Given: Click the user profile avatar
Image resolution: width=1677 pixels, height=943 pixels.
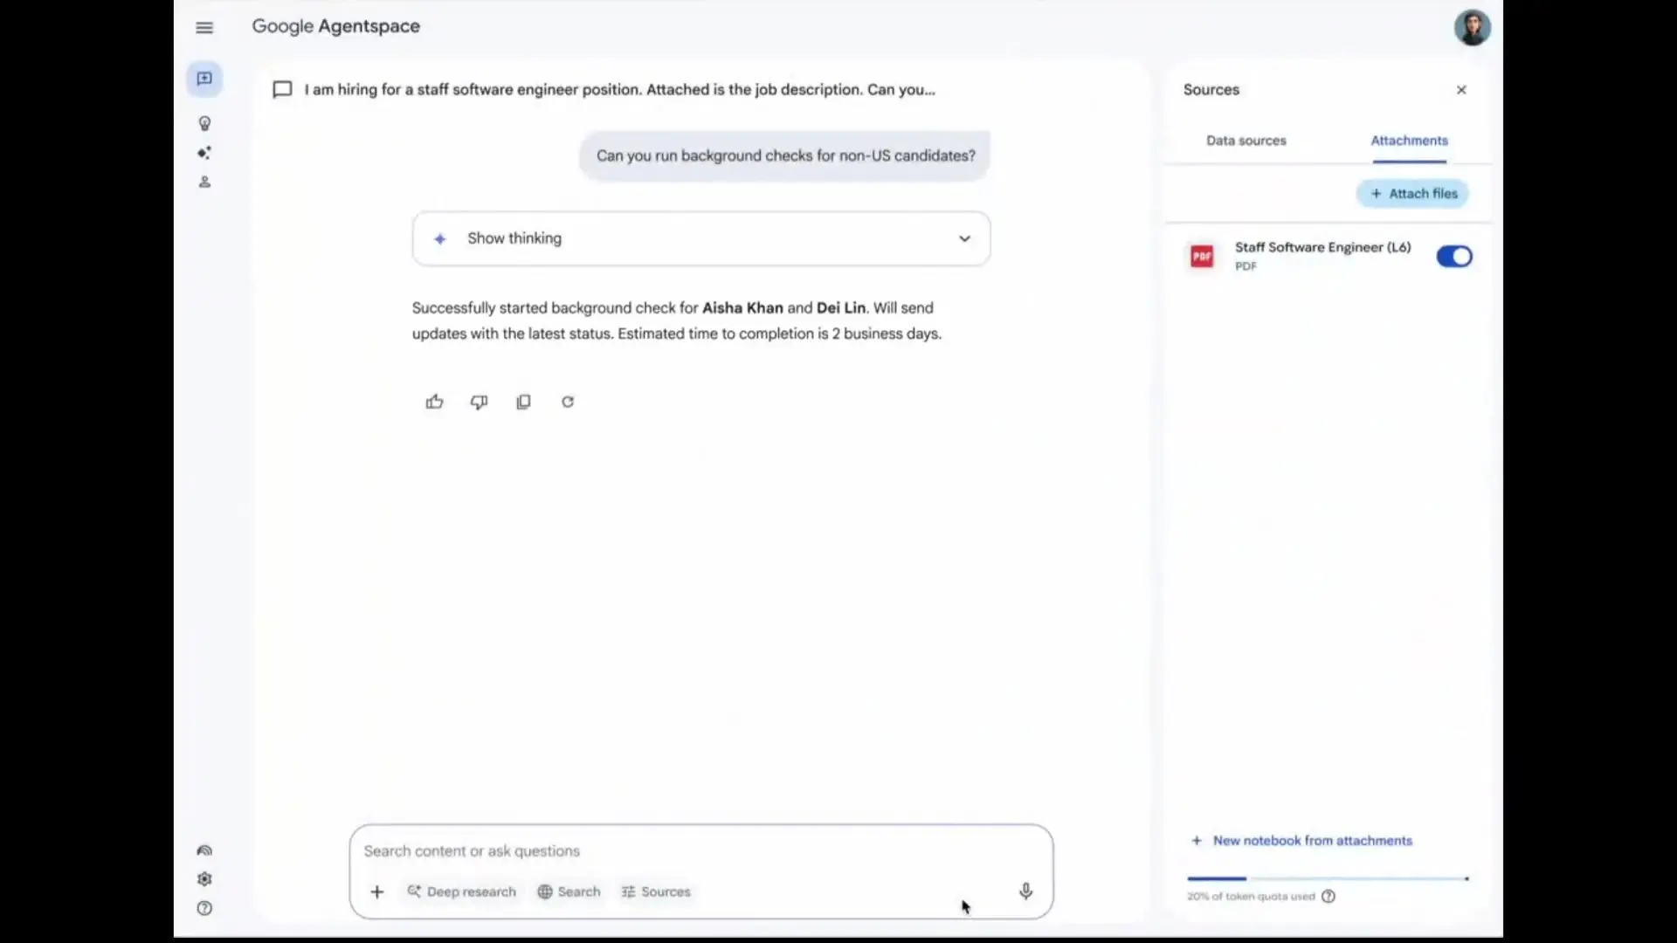Looking at the screenshot, I should pos(1473,28).
